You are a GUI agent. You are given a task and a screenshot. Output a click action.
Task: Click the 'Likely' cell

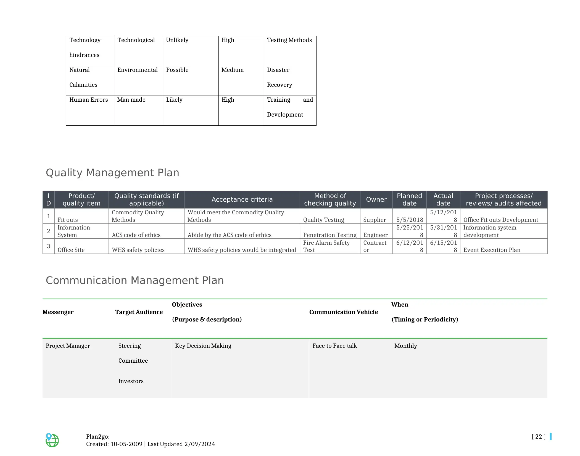191,110
